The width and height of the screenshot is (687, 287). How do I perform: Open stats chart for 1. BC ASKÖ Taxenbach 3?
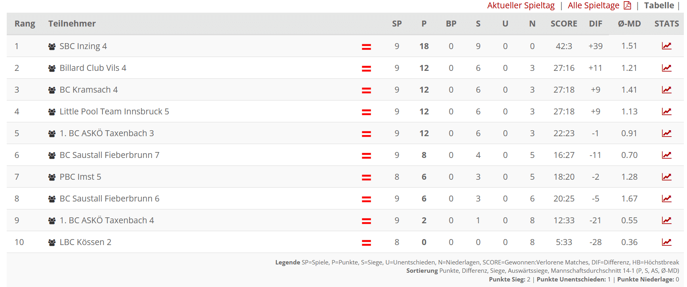click(x=666, y=133)
